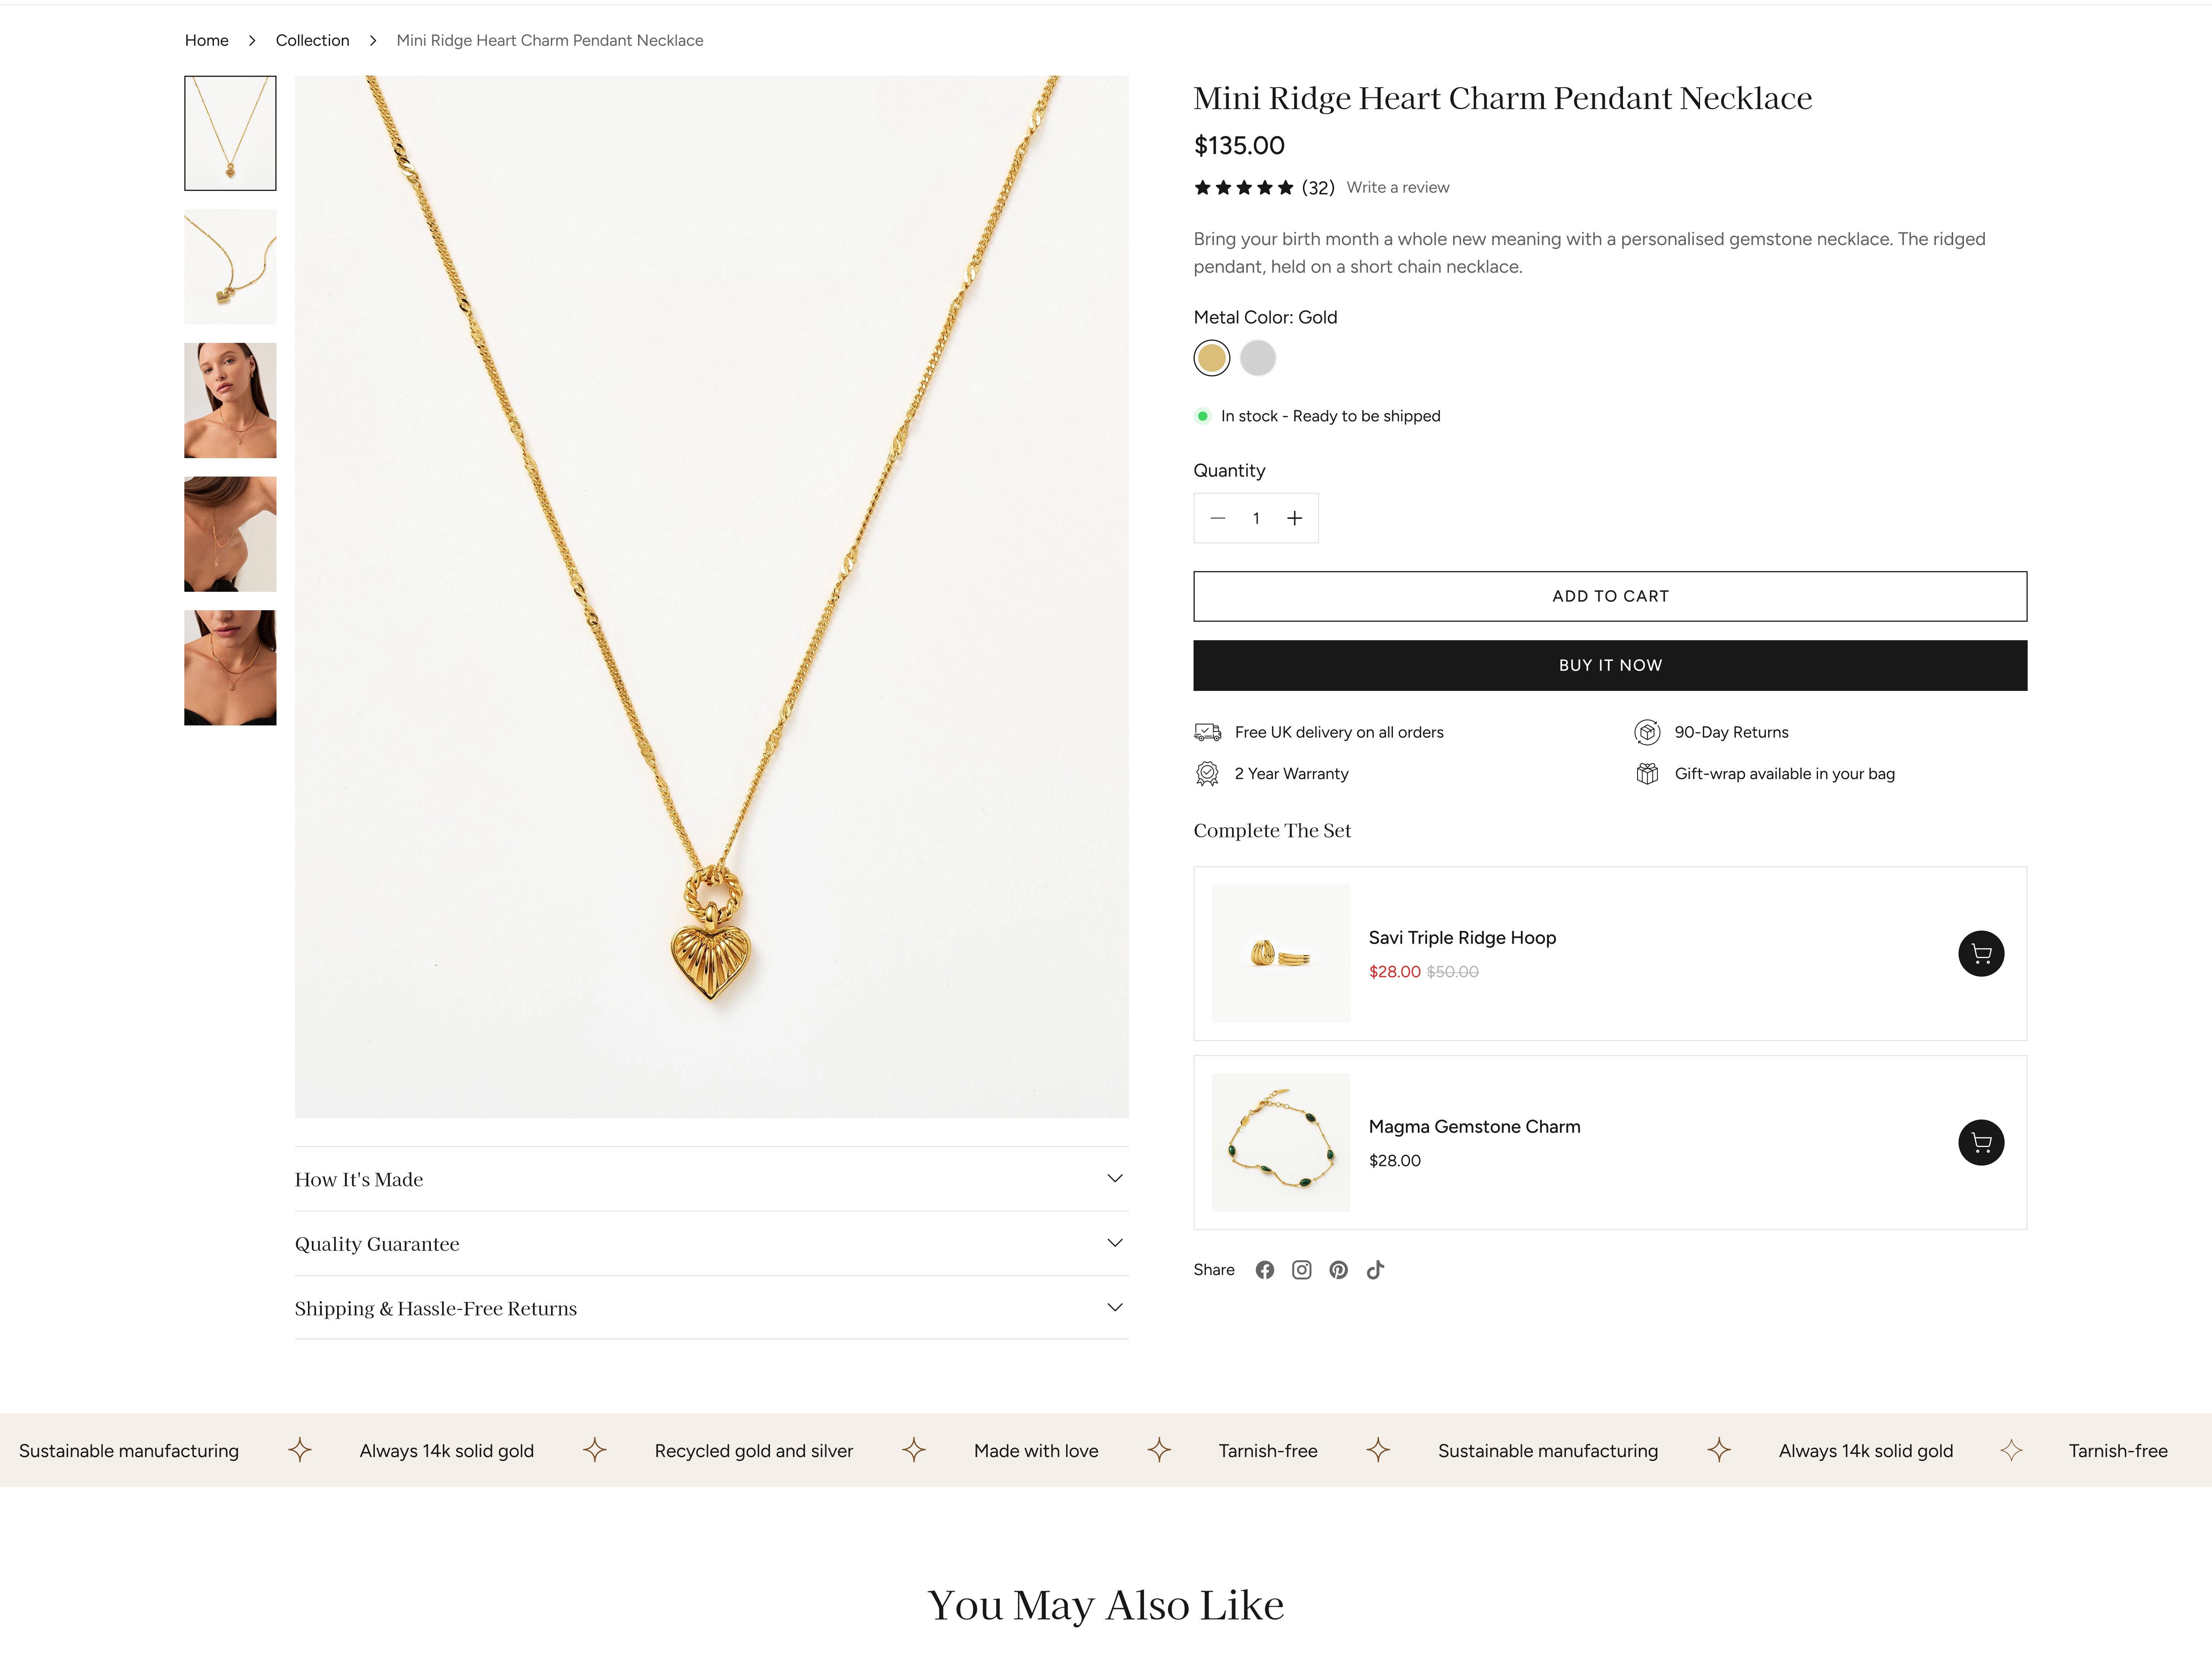Image resolution: width=2212 pixels, height=1659 pixels.
Task: Click the BUY IT NOW button
Action: (x=1609, y=665)
